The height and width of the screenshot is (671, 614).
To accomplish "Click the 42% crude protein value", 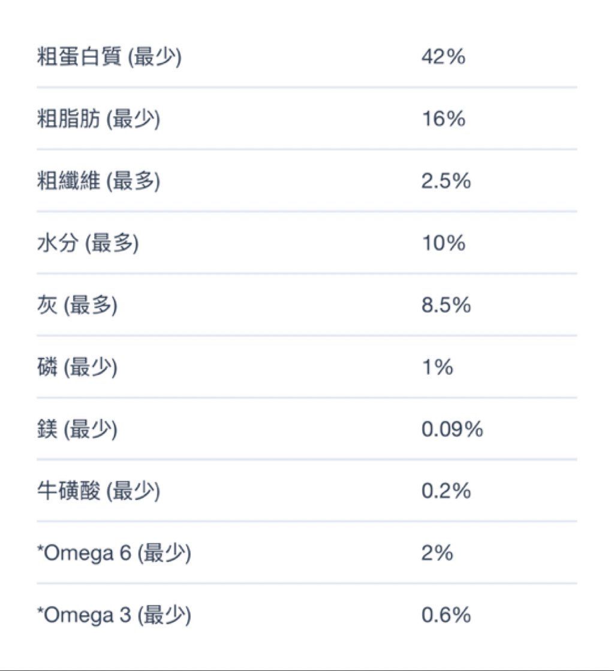I will [x=443, y=56].
